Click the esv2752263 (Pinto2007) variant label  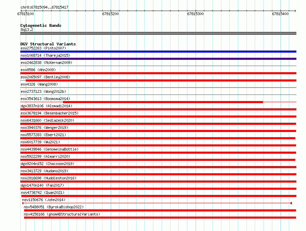(x=43, y=48)
